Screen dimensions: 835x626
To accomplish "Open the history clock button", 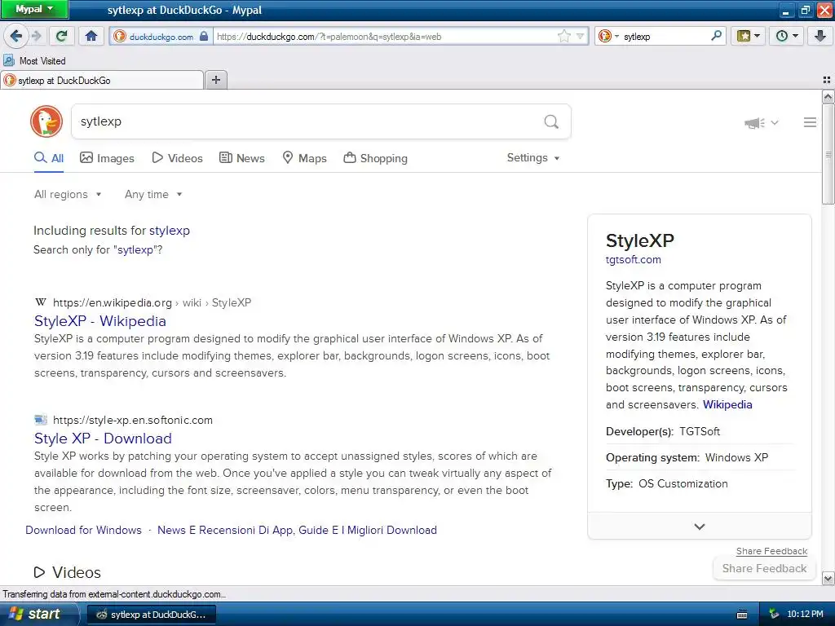I will coord(786,36).
